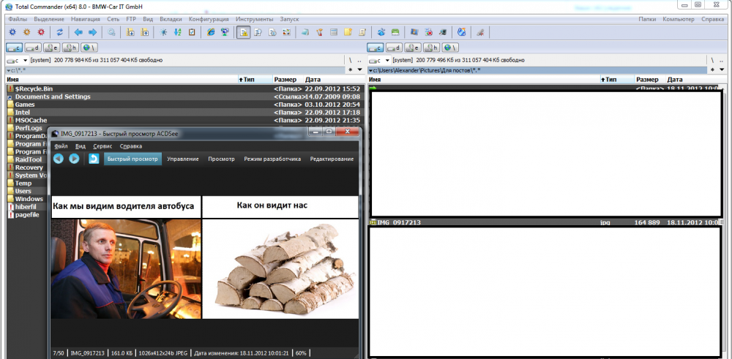Sort left panel by Размер column
Screen dimensions: 732x359
coord(285,79)
